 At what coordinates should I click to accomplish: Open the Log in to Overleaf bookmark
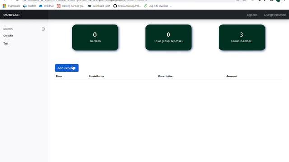tap(158, 6)
